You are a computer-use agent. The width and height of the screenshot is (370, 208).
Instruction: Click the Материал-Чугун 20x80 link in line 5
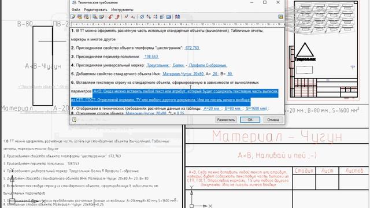point(183,74)
